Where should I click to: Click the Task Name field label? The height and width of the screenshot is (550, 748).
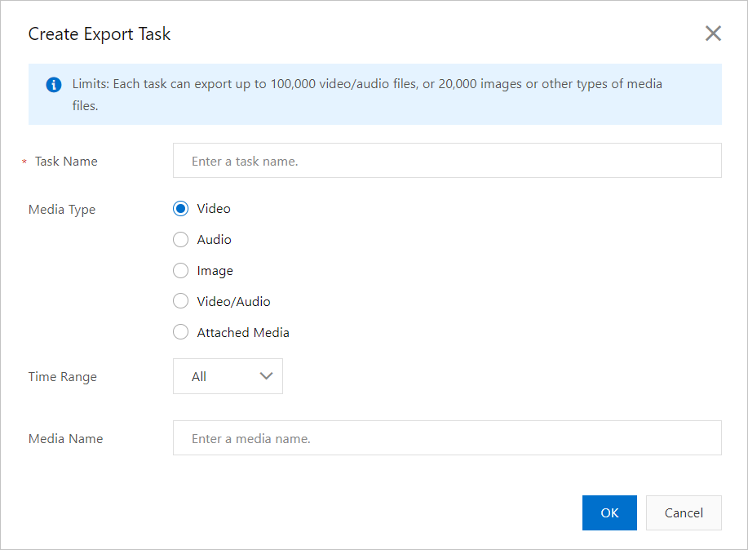(66, 162)
